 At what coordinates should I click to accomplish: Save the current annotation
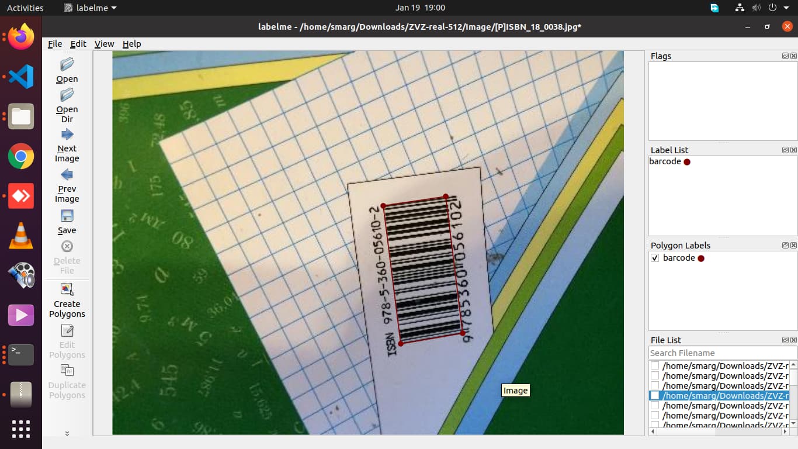(67, 216)
